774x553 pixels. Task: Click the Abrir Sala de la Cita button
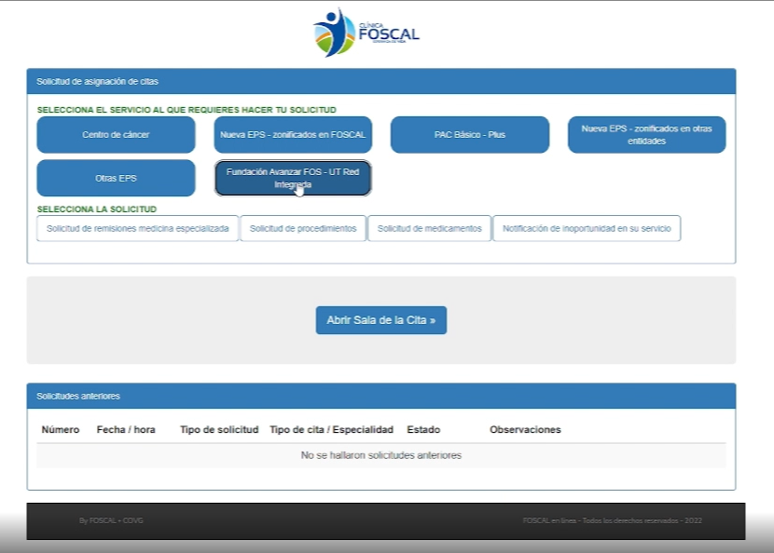(x=381, y=320)
